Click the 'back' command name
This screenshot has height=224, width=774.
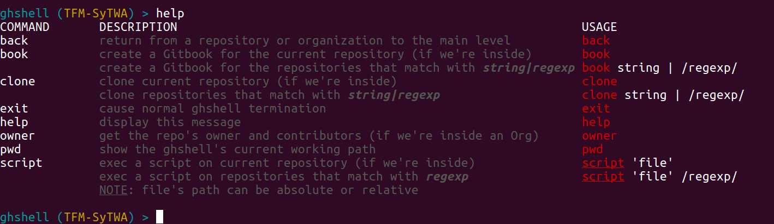(14, 40)
